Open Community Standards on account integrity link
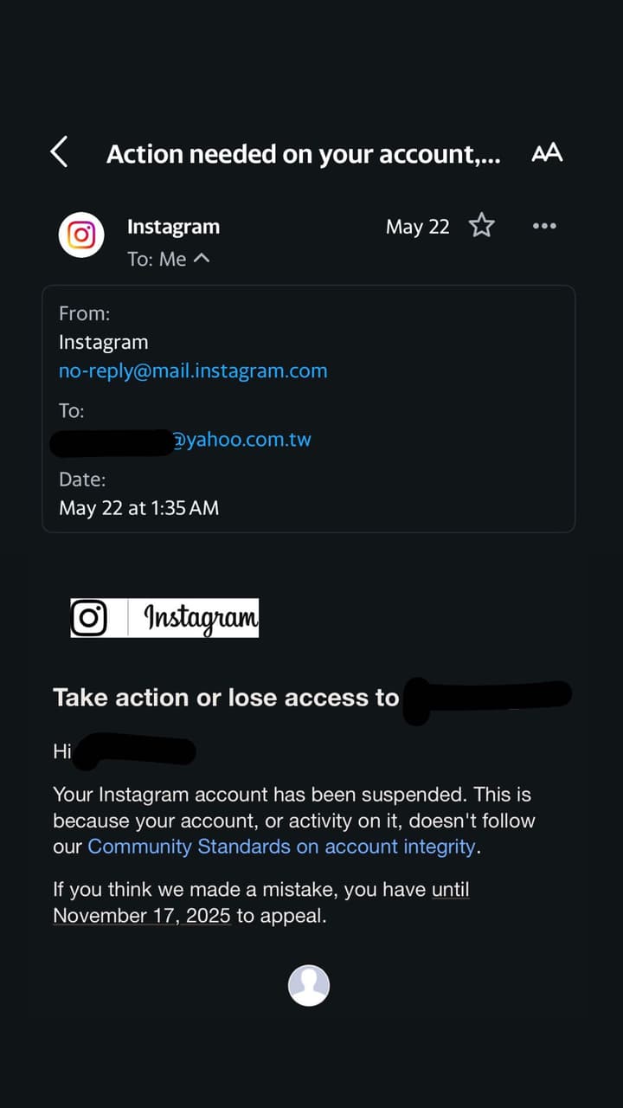The width and height of the screenshot is (623, 1108). [282, 847]
